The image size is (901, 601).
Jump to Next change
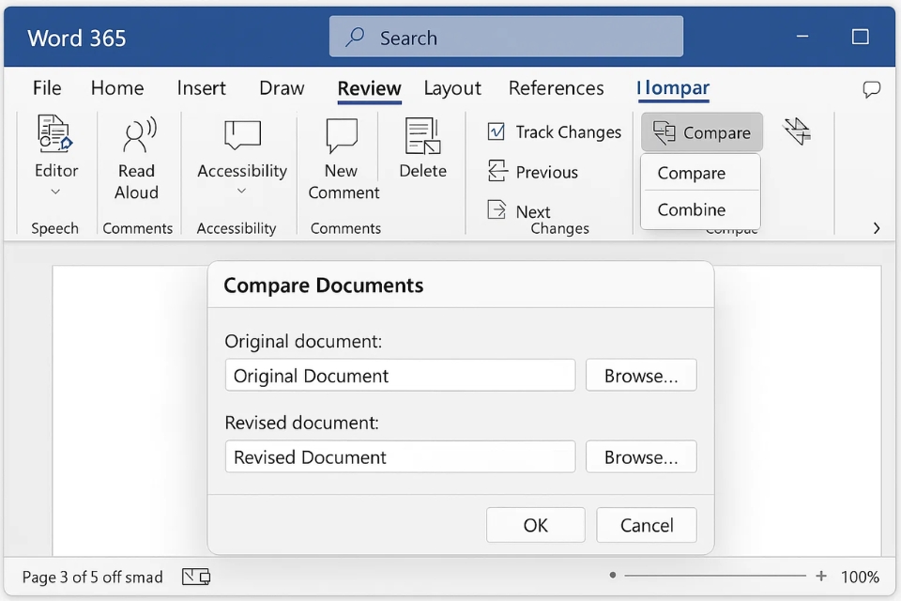(x=520, y=211)
